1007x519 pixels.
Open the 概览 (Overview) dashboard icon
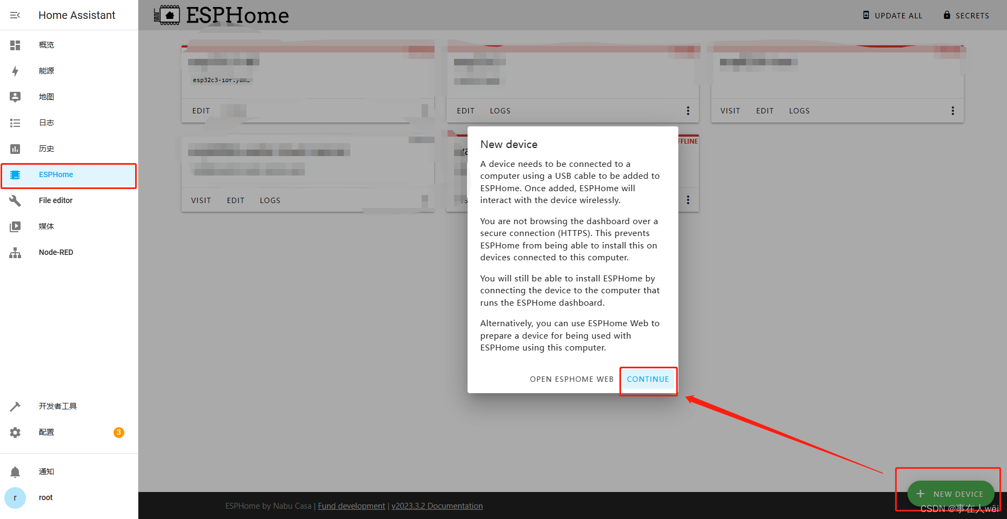click(x=15, y=45)
